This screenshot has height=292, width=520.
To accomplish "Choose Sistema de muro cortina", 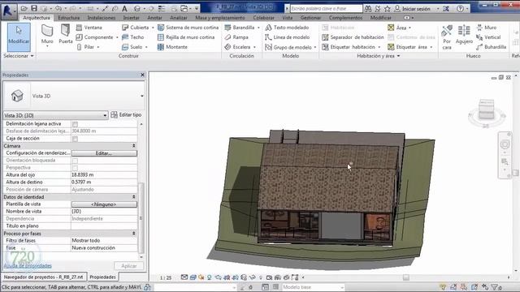I will [188, 28].
